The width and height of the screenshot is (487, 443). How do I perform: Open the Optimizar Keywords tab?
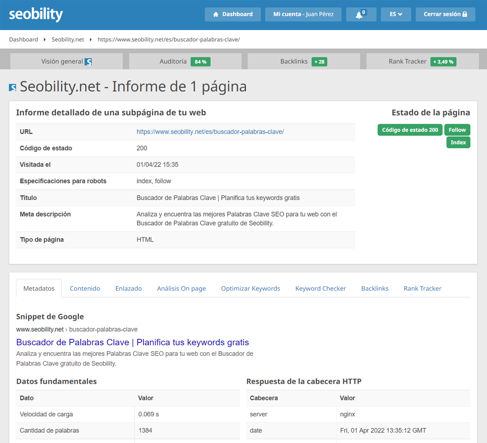250,288
